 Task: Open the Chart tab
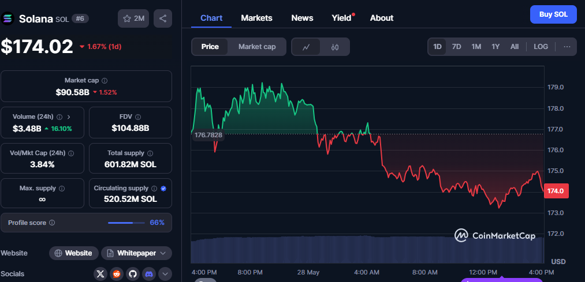tap(211, 18)
